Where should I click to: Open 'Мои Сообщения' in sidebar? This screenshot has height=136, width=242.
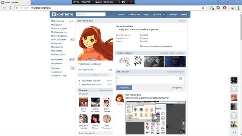coord(59,40)
